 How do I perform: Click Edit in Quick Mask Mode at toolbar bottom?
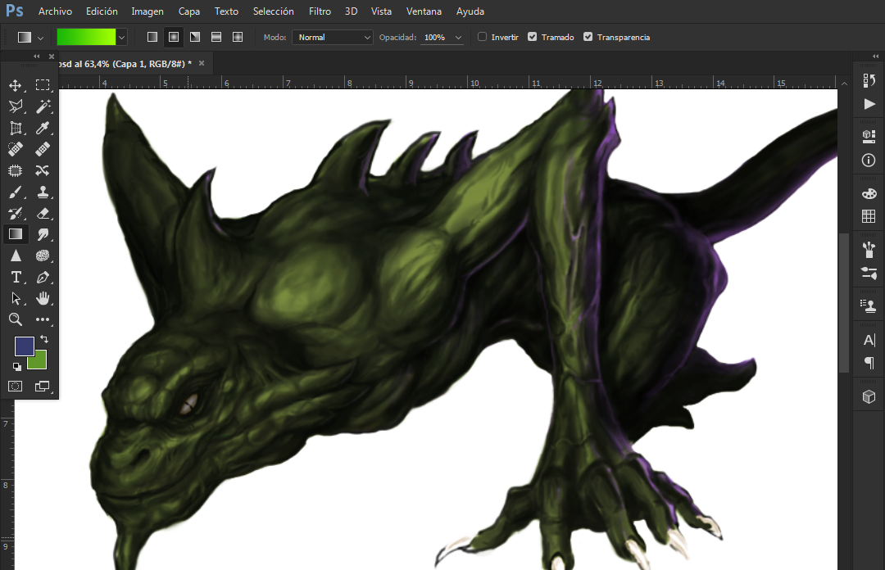coord(15,386)
